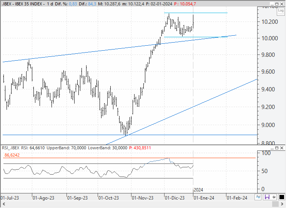Click the 01-Jul-23 date axis label

10,198
